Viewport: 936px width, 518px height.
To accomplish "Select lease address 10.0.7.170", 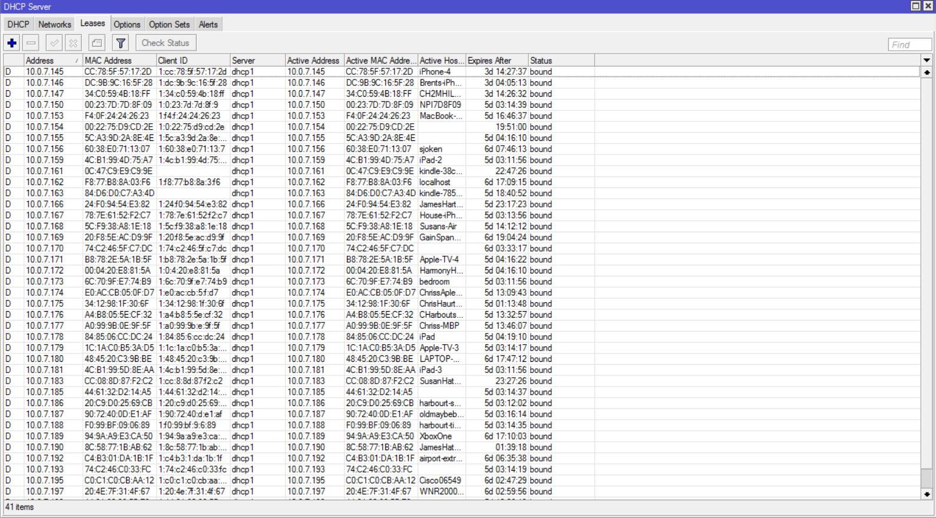I will [x=45, y=249].
